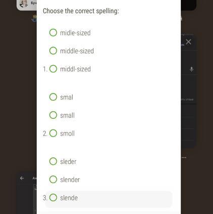Select the 'smal' radio button

click(x=53, y=97)
